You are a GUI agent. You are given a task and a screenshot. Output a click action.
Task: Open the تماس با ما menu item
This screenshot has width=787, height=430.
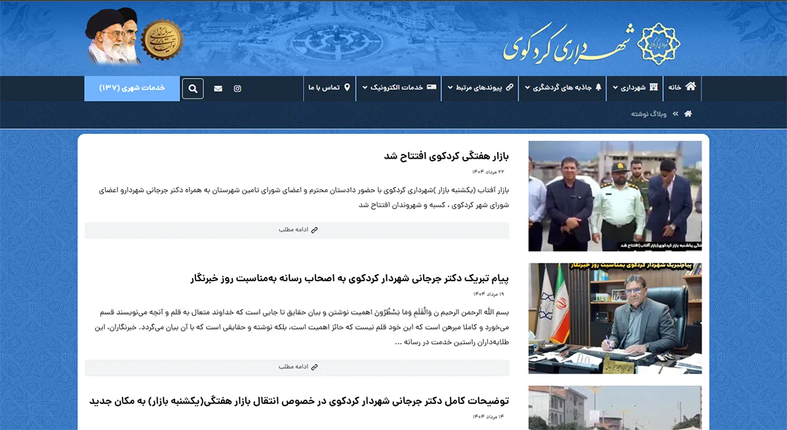point(329,88)
